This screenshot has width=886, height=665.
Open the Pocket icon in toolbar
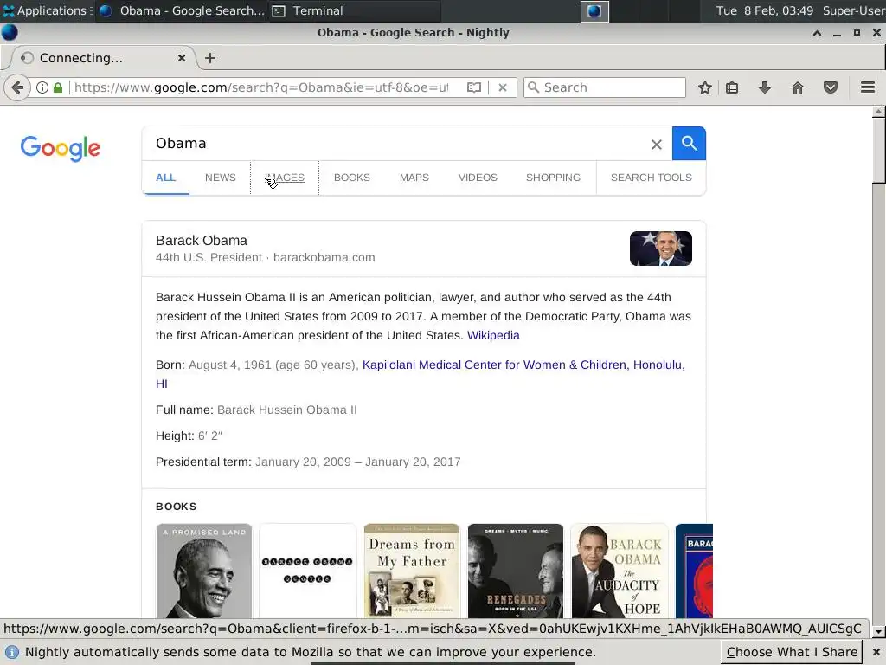tap(830, 87)
